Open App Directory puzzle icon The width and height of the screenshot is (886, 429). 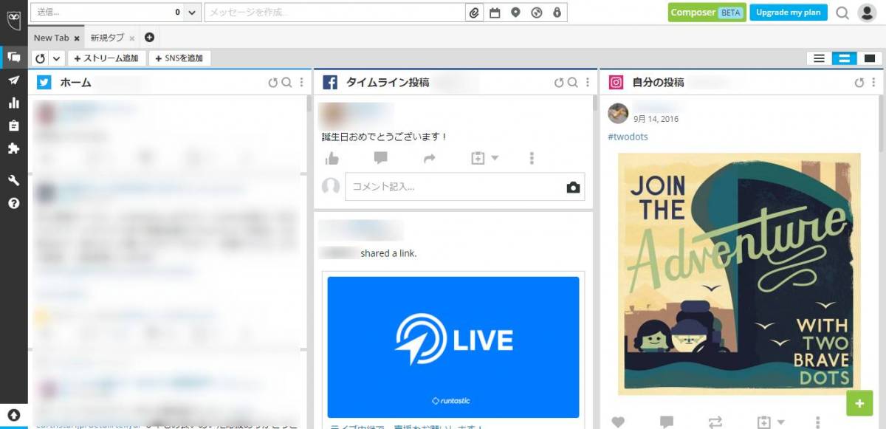point(13,148)
